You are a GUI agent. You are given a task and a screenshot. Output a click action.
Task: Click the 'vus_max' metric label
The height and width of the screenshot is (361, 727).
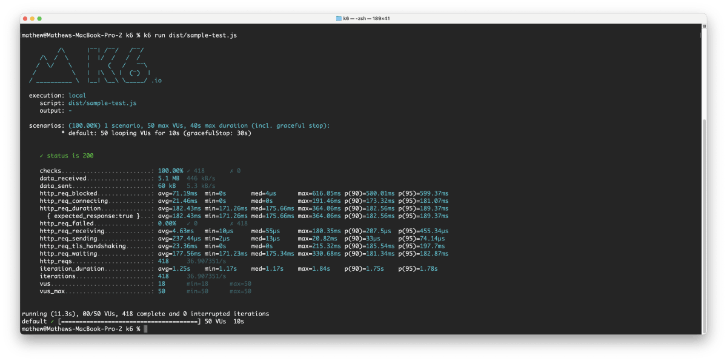pyautogui.click(x=52, y=291)
